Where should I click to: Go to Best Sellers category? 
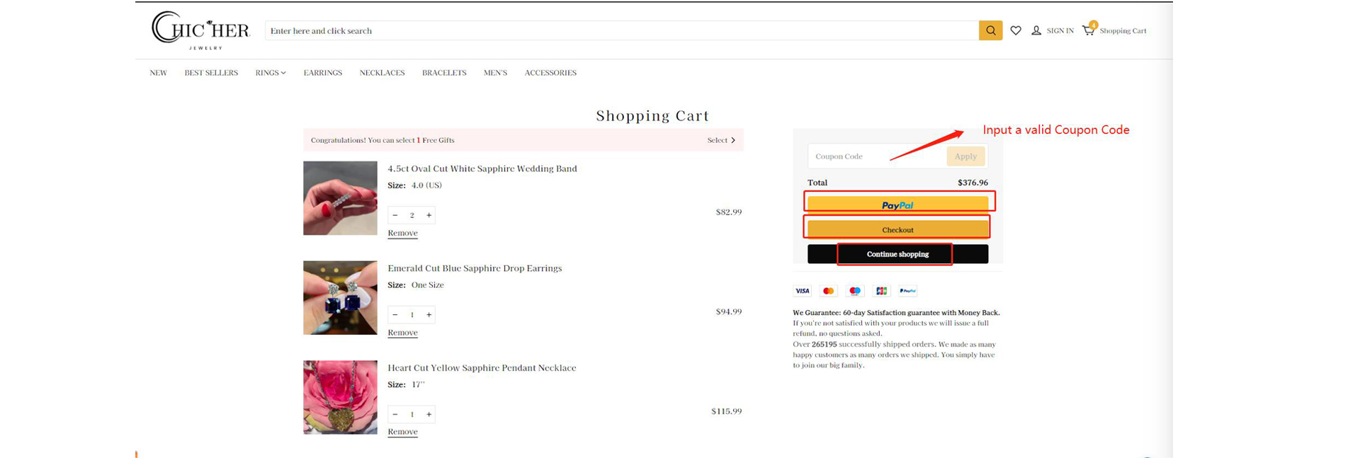tap(211, 73)
